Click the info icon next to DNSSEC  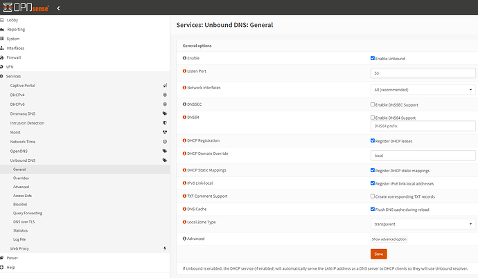tap(184, 104)
